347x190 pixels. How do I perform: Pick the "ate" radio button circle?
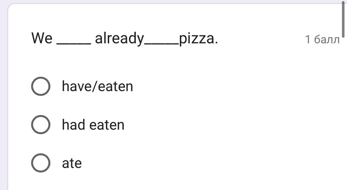pyautogui.click(x=41, y=163)
